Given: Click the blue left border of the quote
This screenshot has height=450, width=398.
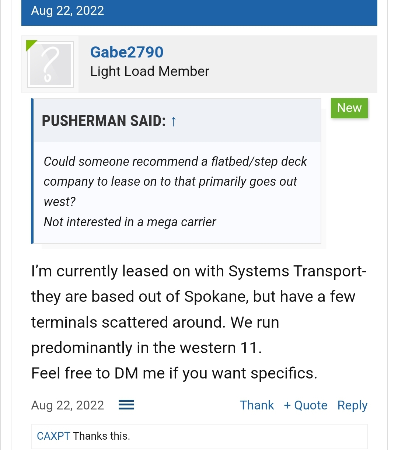Looking at the screenshot, I should [x=32, y=171].
